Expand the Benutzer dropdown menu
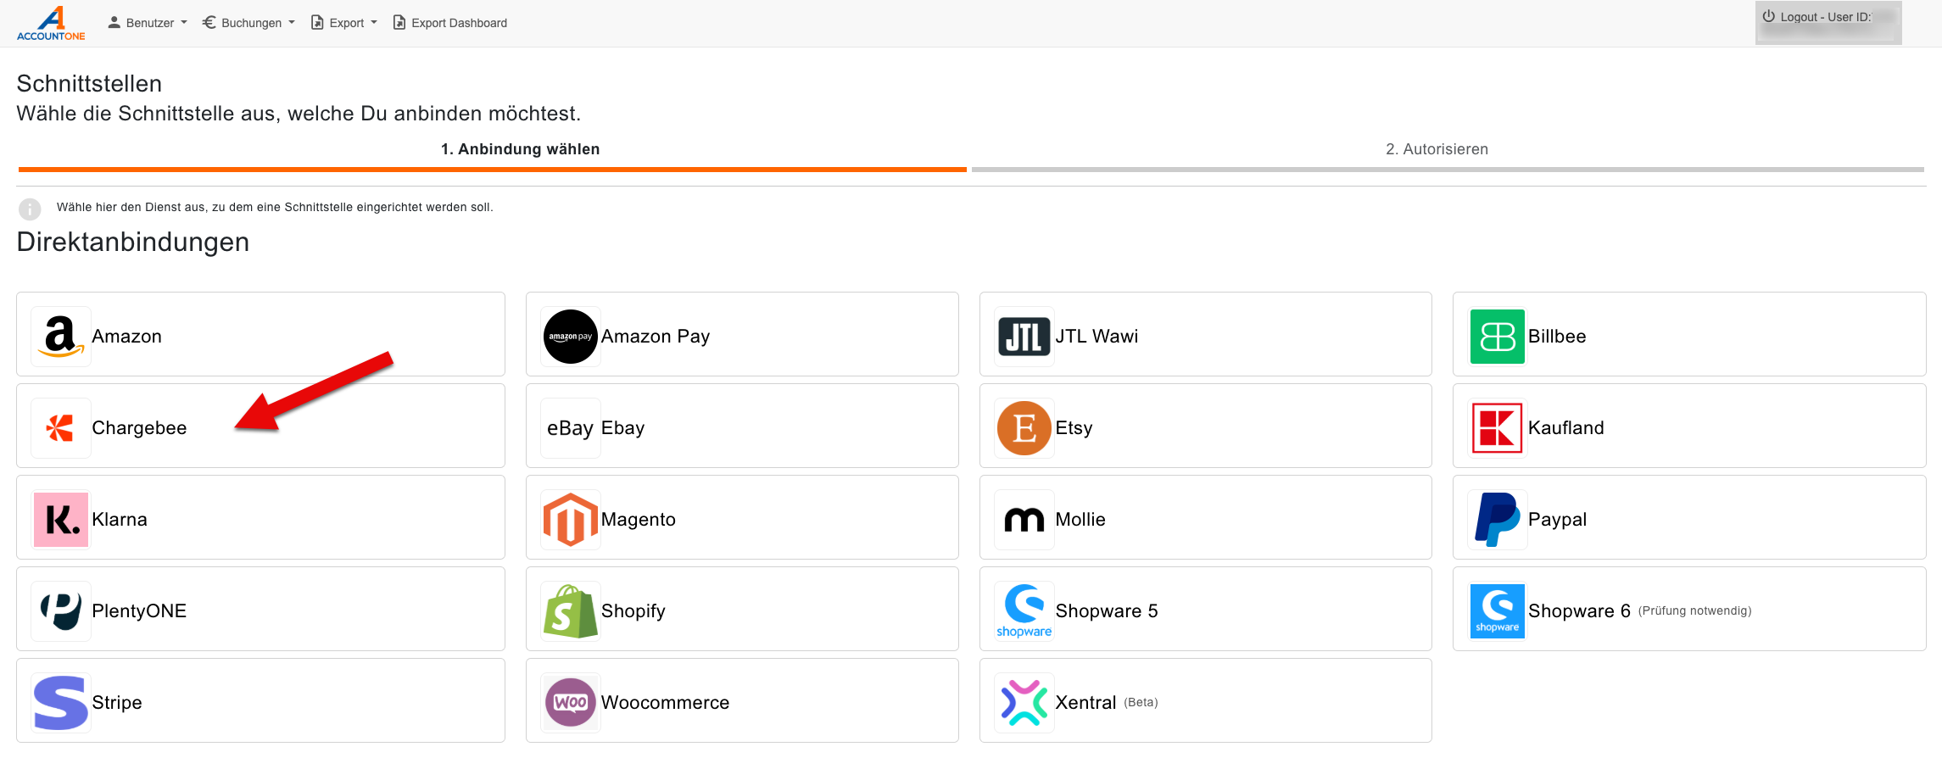 pyautogui.click(x=148, y=23)
